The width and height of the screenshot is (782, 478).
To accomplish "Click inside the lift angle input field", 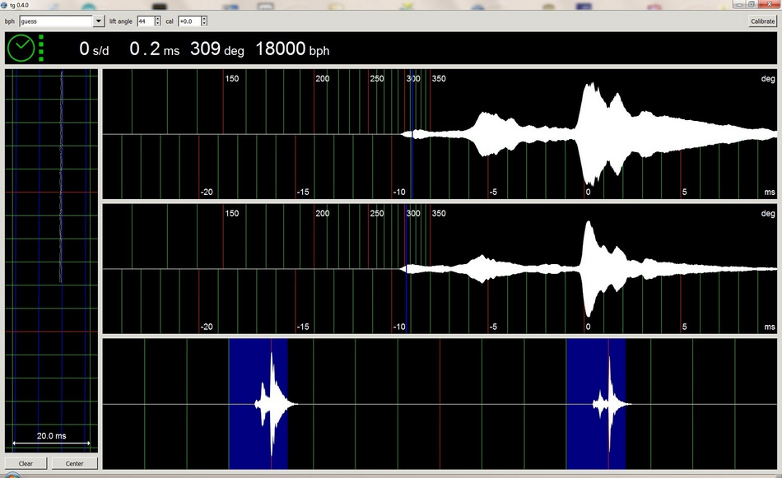I will click(145, 21).
